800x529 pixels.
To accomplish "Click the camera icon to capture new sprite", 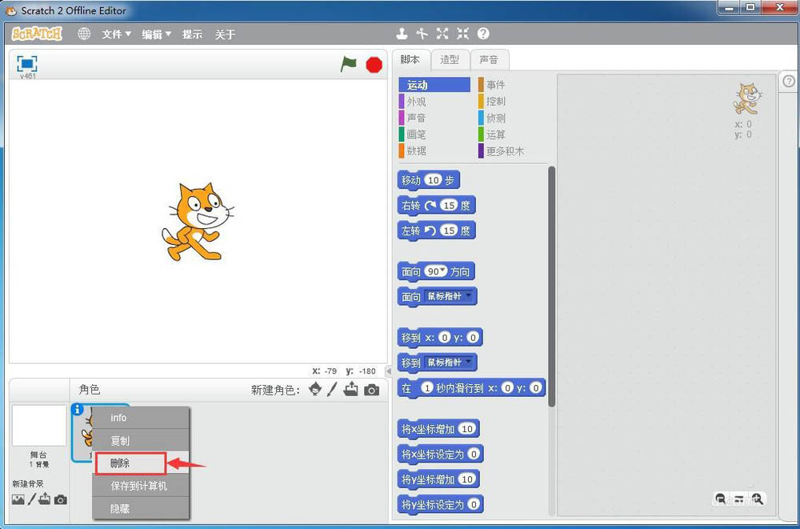I will [x=370, y=390].
